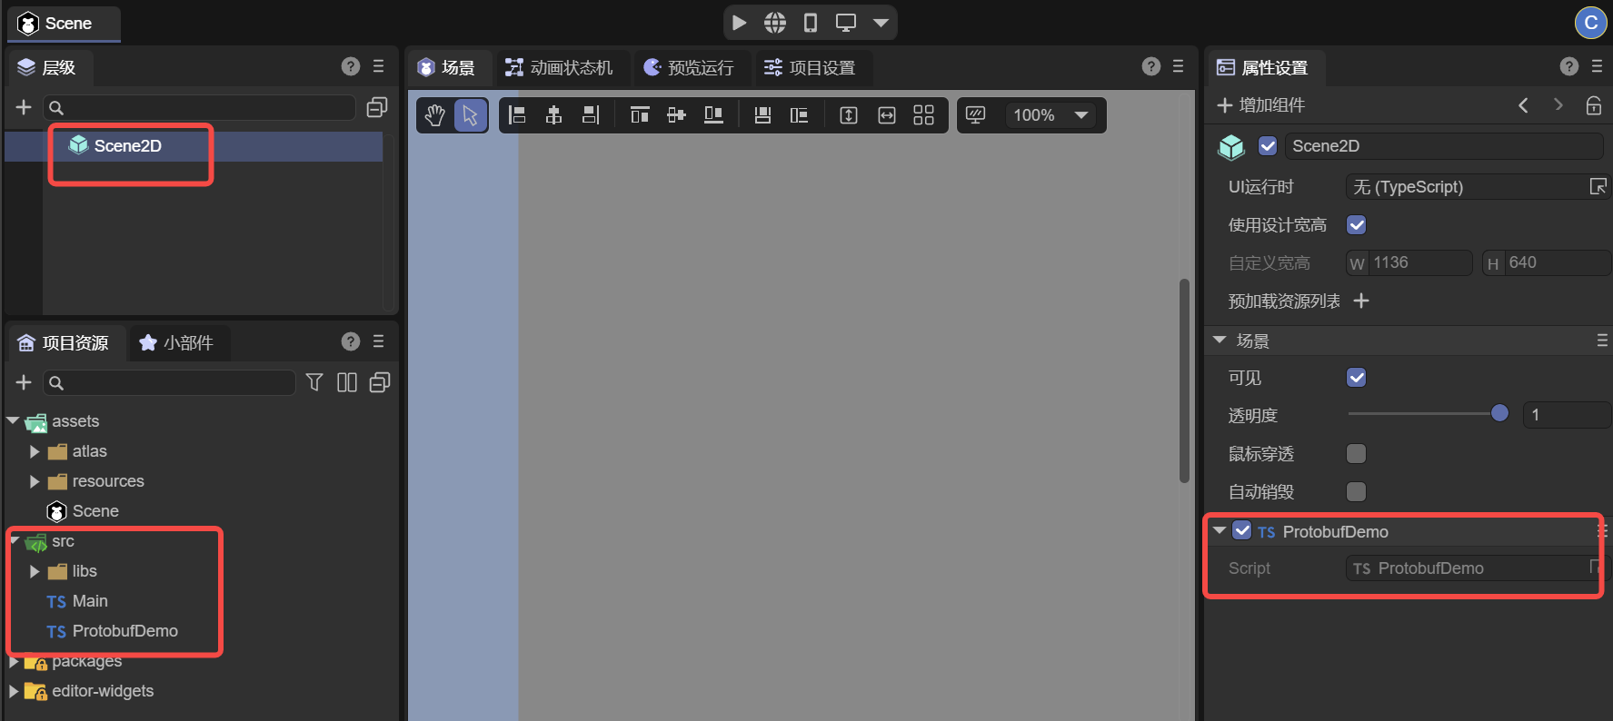
Task: Expand the atlas folder
Action: pos(35,451)
